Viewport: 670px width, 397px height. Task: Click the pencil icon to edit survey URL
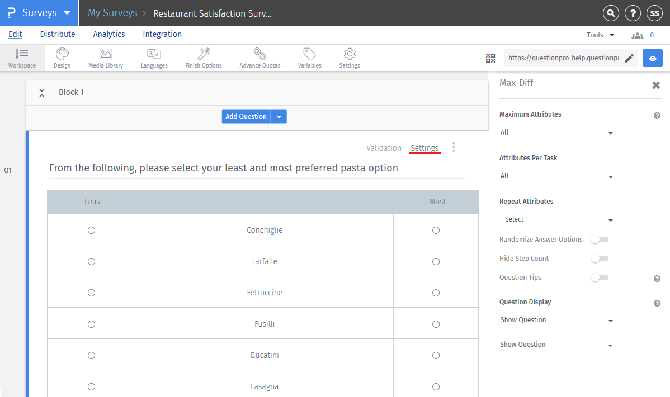(x=629, y=58)
